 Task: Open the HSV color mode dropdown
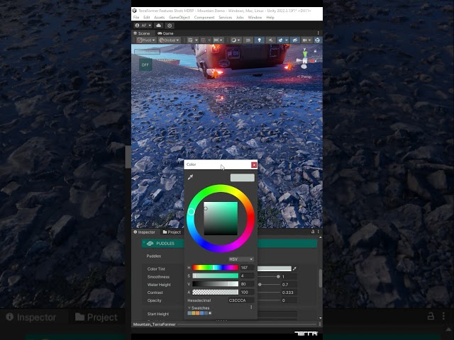[x=241, y=259]
